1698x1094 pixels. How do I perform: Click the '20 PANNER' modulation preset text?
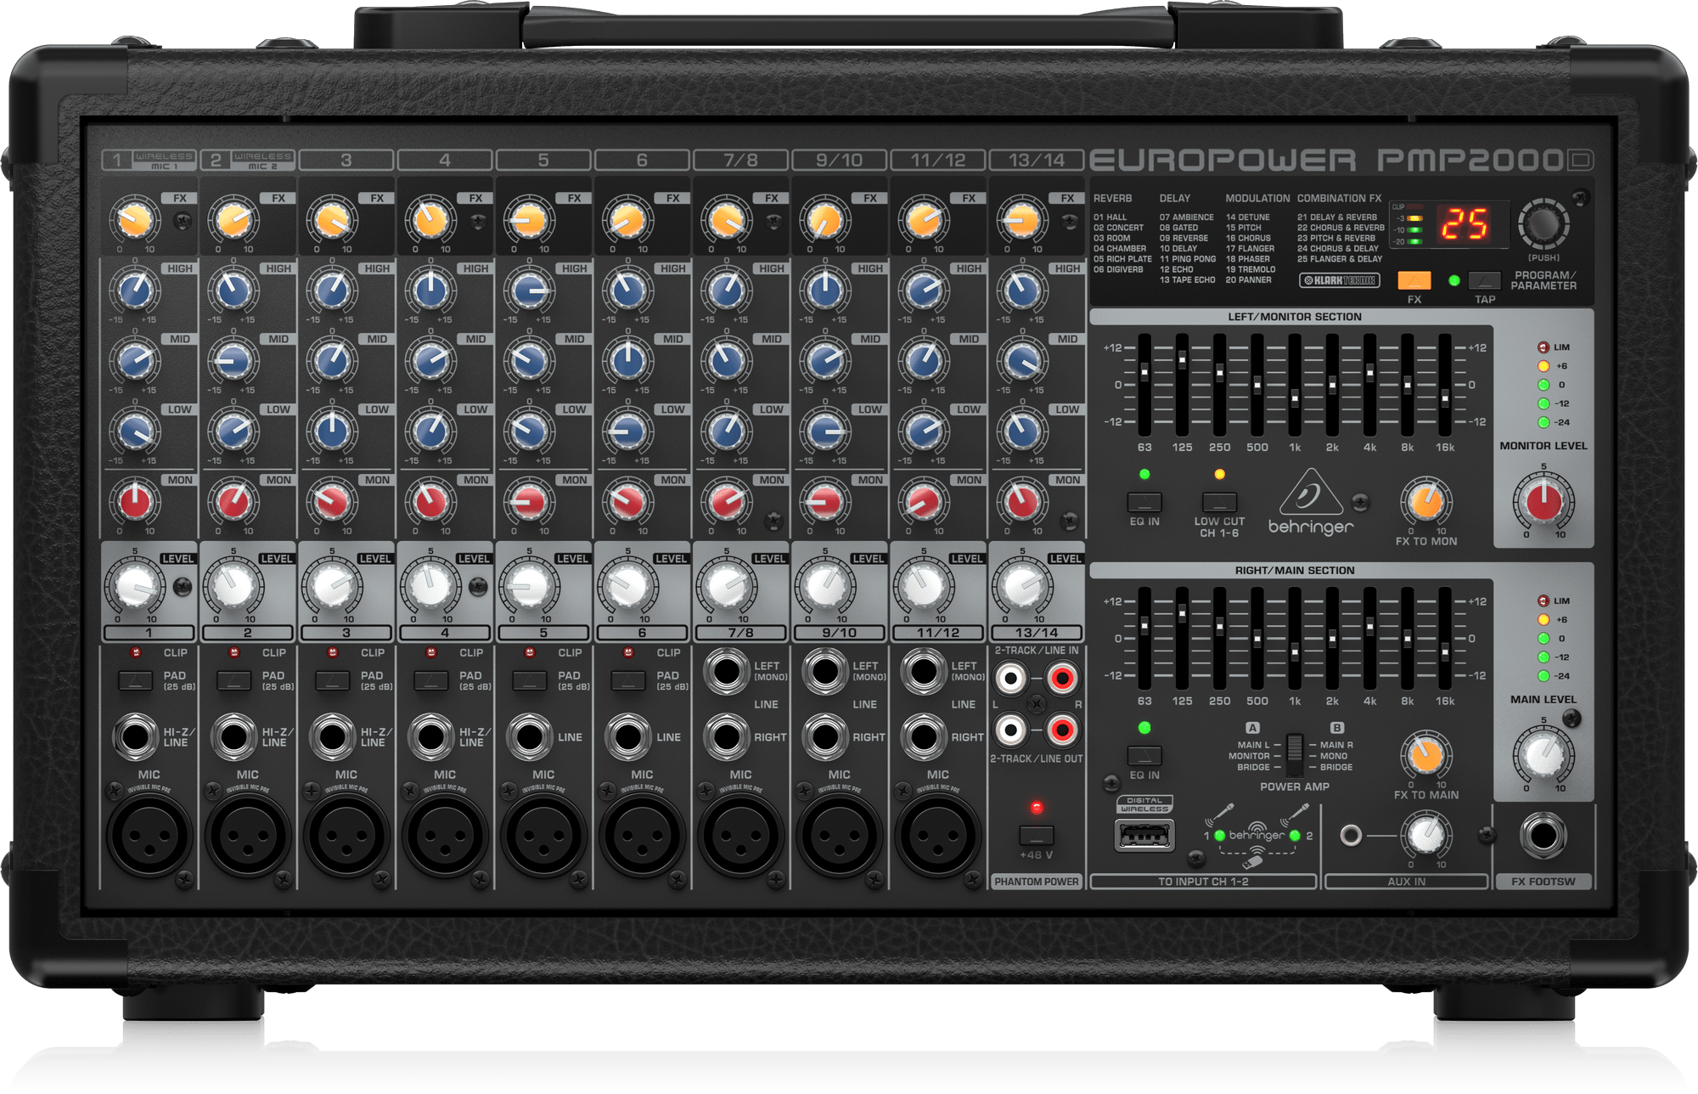(1248, 279)
